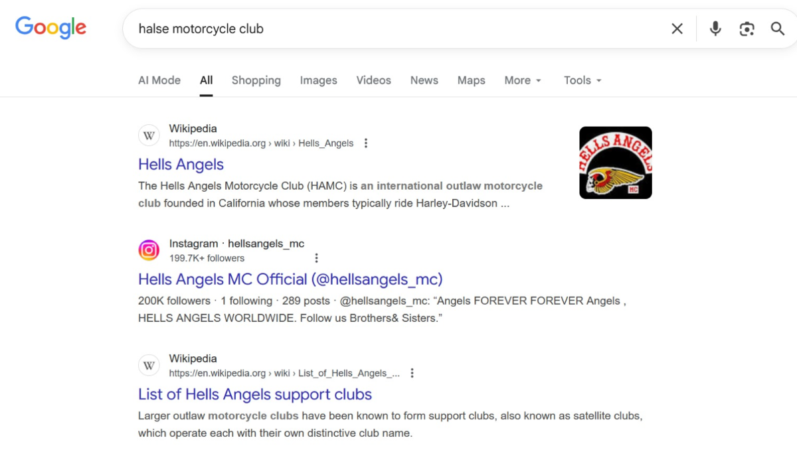Click the Instagram favicon icon
Screen dimensions: 797x452
coord(149,250)
